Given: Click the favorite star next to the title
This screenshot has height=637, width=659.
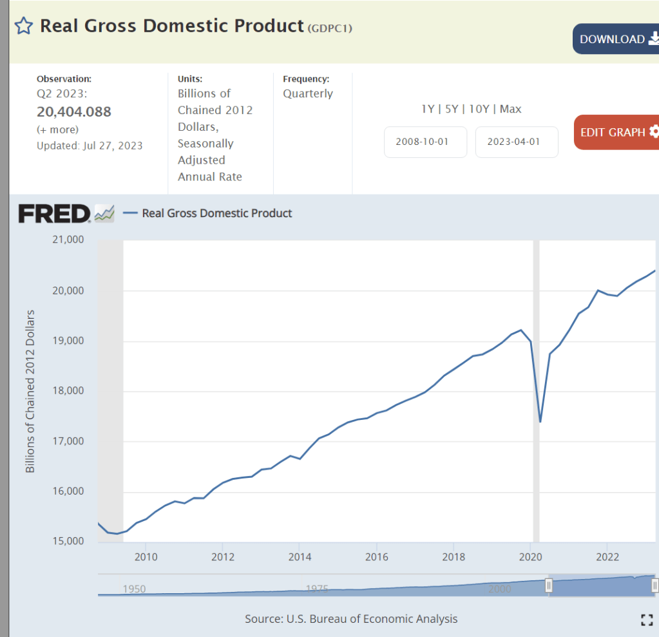Looking at the screenshot, I should tap(23, 26).
